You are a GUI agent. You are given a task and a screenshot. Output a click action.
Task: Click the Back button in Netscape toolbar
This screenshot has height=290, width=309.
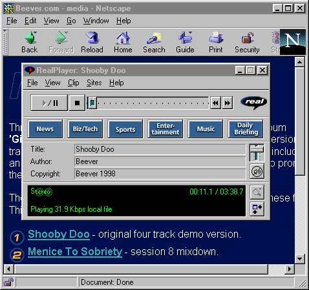[x=30, y=43]
